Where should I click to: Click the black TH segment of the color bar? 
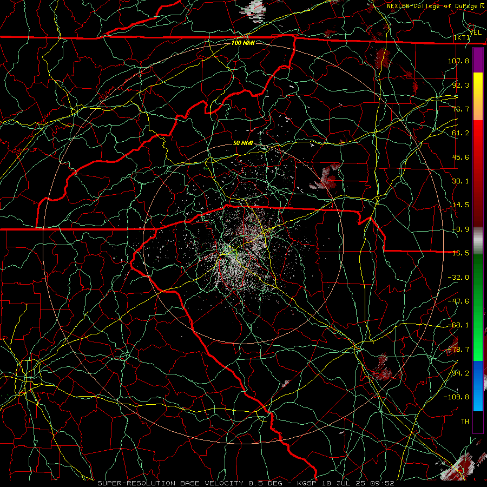pyautogui.click(x=478, y=422)
